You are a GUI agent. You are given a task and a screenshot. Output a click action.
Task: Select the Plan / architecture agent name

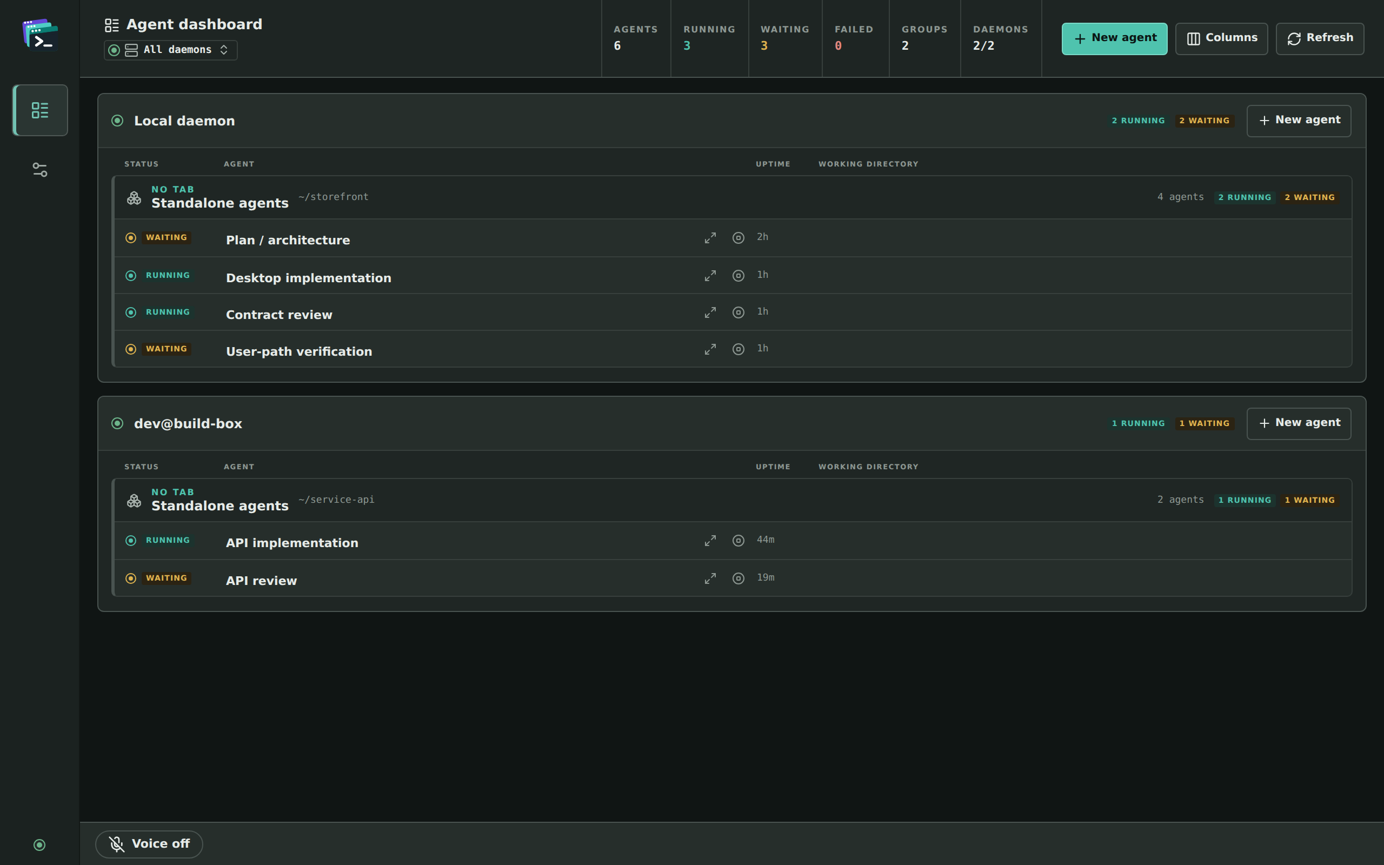(x=288, y=240)
